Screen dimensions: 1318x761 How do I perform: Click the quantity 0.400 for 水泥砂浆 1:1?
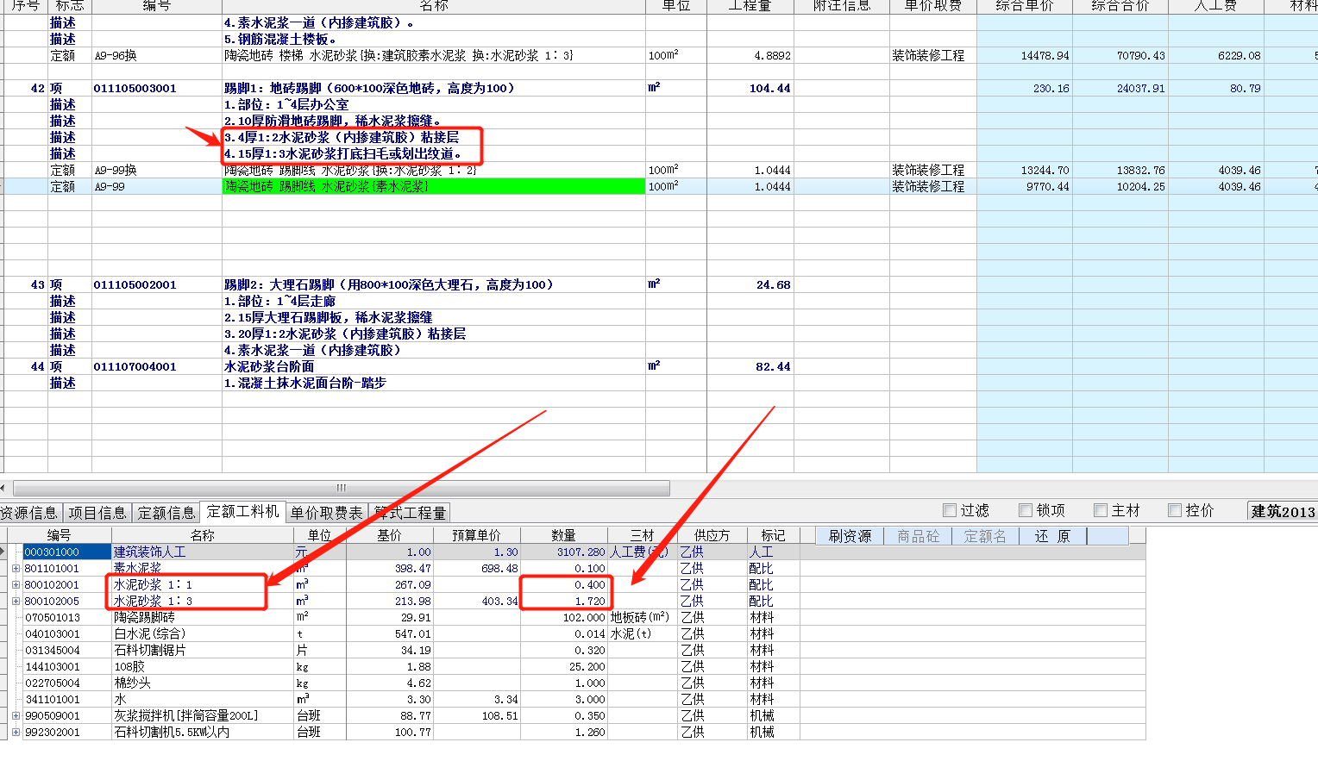click(x=590, y=585)
